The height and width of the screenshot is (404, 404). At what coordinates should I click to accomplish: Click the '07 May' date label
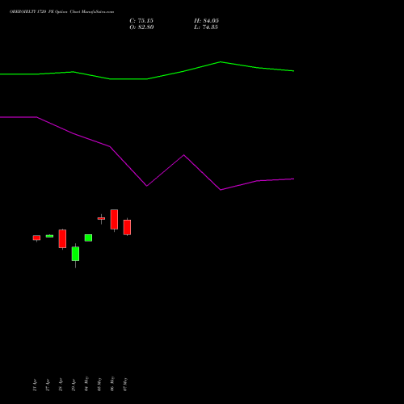[x=125, y=385]
